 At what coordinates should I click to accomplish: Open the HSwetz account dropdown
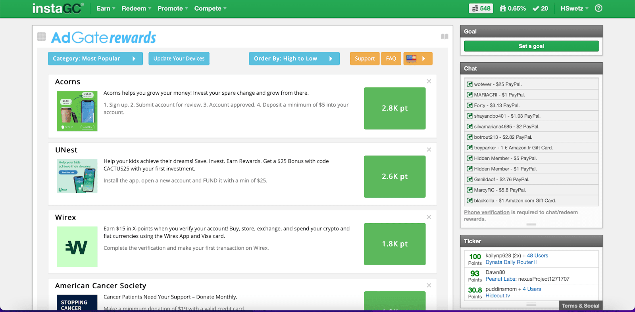(x=574, y=8)
